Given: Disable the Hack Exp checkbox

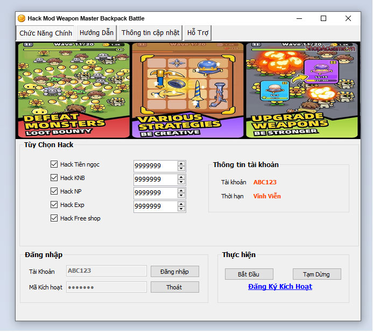Looking at the screenshot, I should click(54, 205).
